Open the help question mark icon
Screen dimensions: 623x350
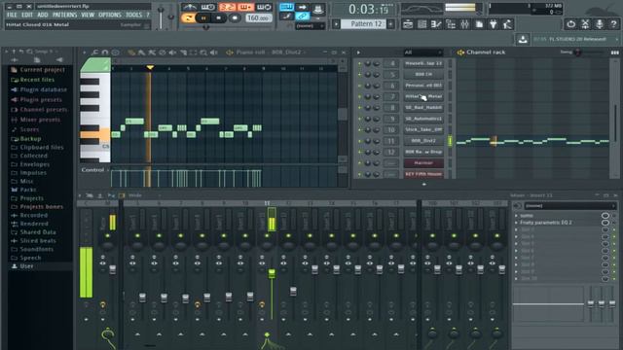pyautogui.click(x=613, y=24)
